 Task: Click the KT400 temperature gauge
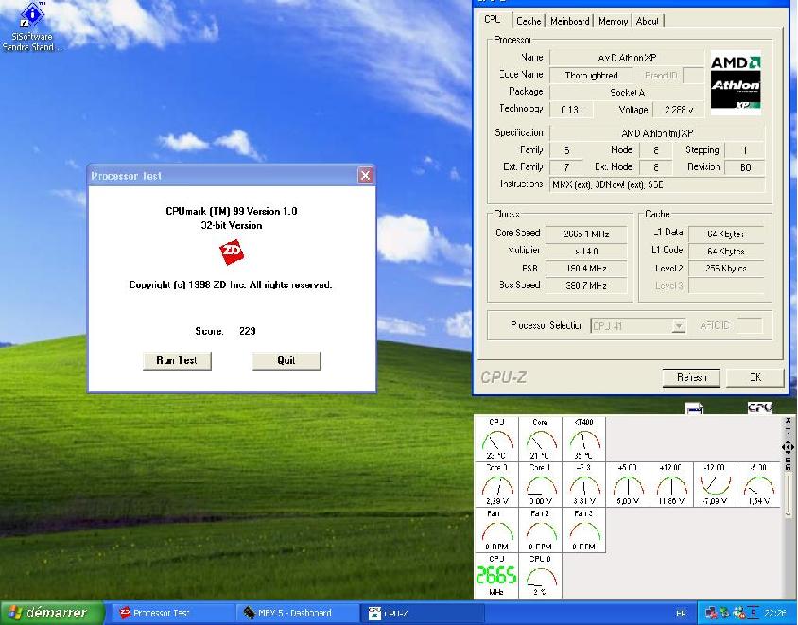point(583,439)
